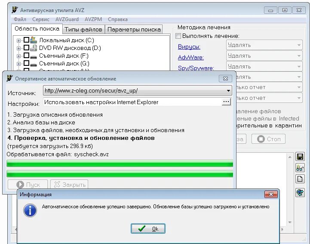Click the DVD RW drive (D:) icon
Image resolution: width=310 pixels, height=244 pixels.
(x=34, y=48)
